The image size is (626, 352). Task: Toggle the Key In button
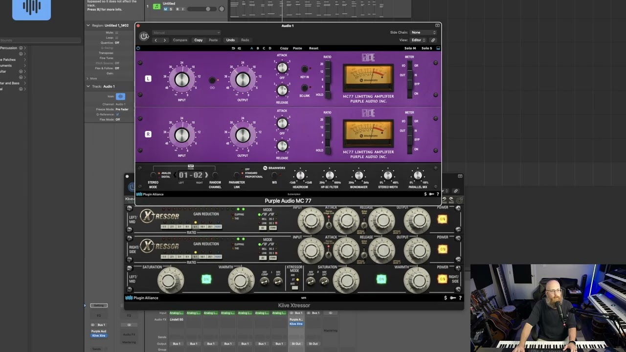[x=304, y=69]
